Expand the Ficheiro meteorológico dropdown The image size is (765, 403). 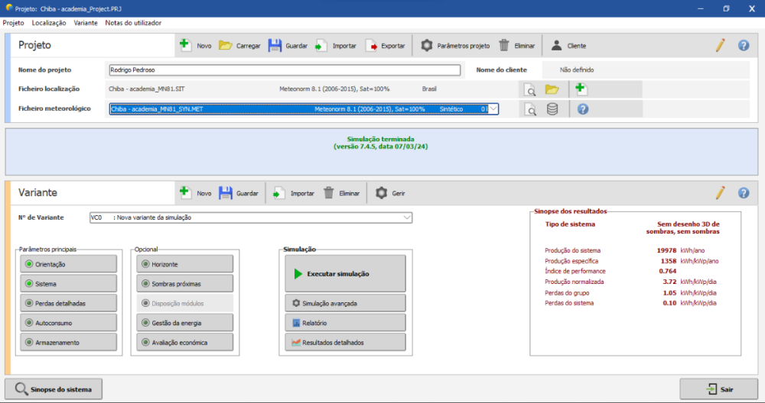(493, 109)
